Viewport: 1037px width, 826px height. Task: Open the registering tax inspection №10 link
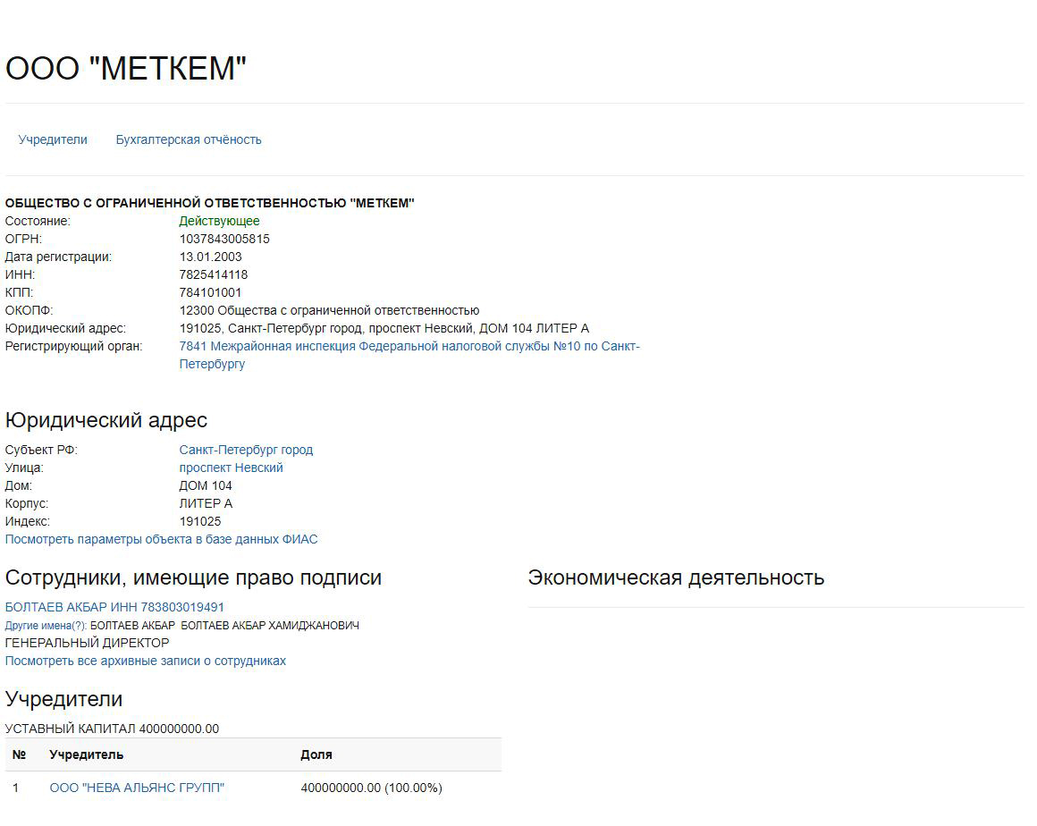(409, 347)
